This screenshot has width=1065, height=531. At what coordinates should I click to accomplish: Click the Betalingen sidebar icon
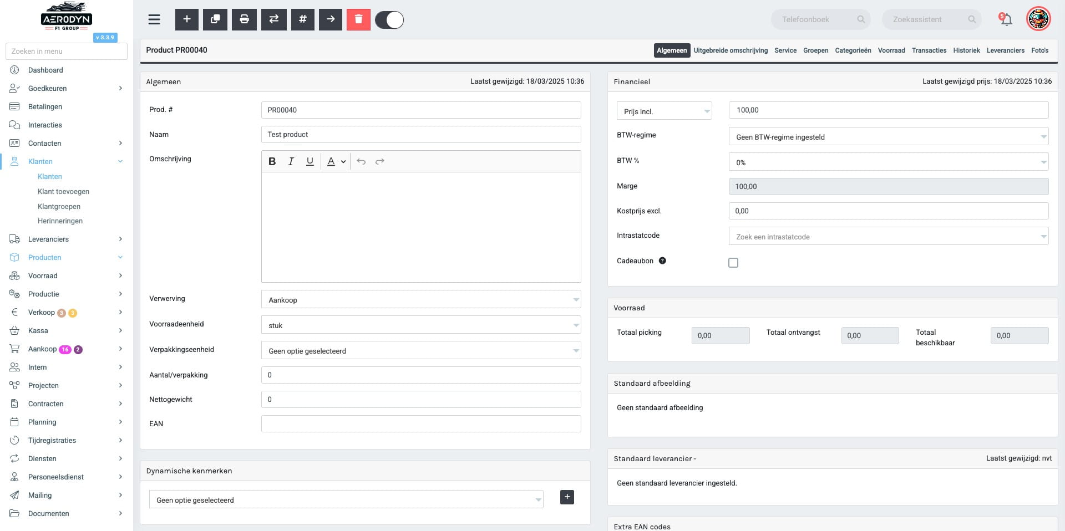tap(14, 106)
